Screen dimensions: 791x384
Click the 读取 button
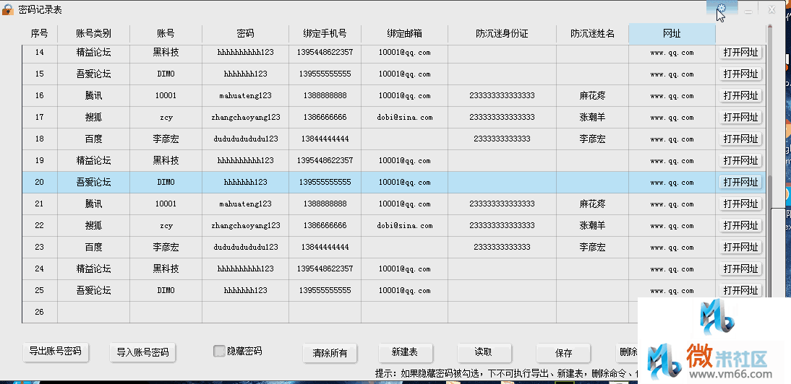[x=484, y=352]
